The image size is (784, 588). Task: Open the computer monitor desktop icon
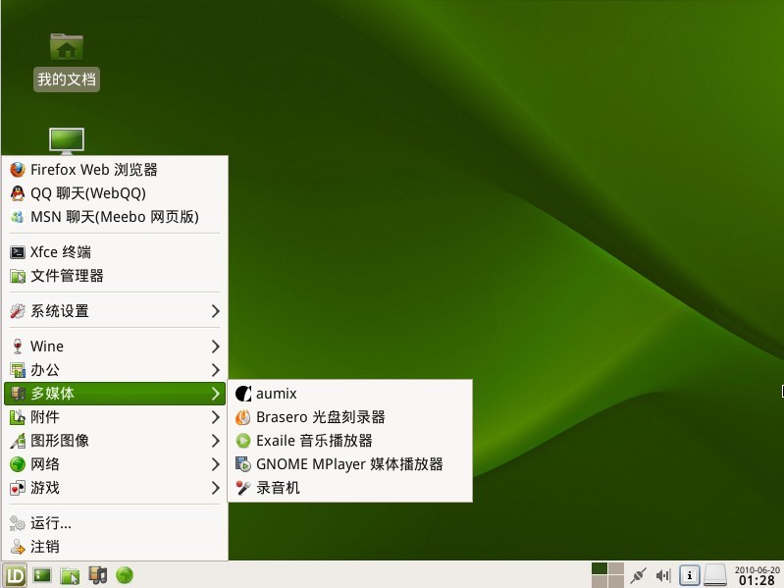coord(67,140)
